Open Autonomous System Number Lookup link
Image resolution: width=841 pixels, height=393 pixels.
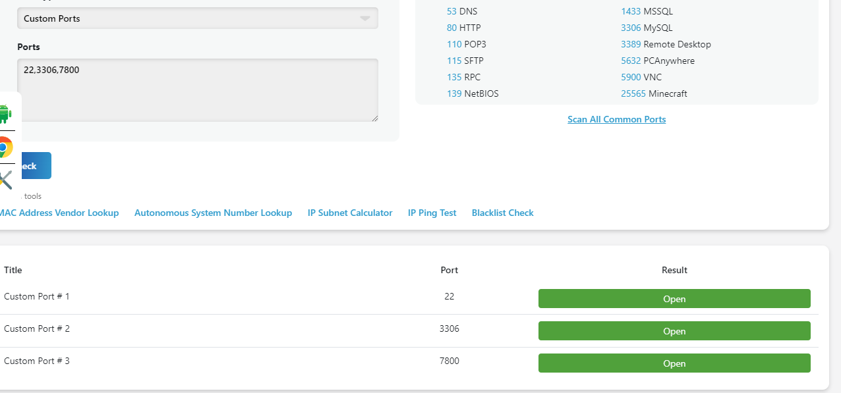point(213,213)
